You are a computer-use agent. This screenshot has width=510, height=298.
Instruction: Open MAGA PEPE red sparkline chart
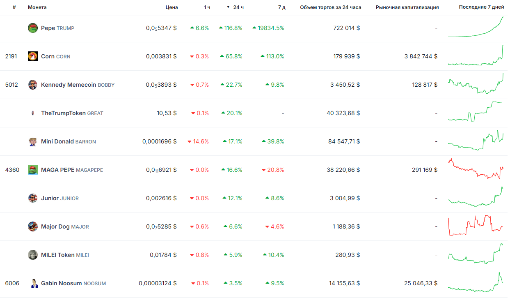(476, 169)
